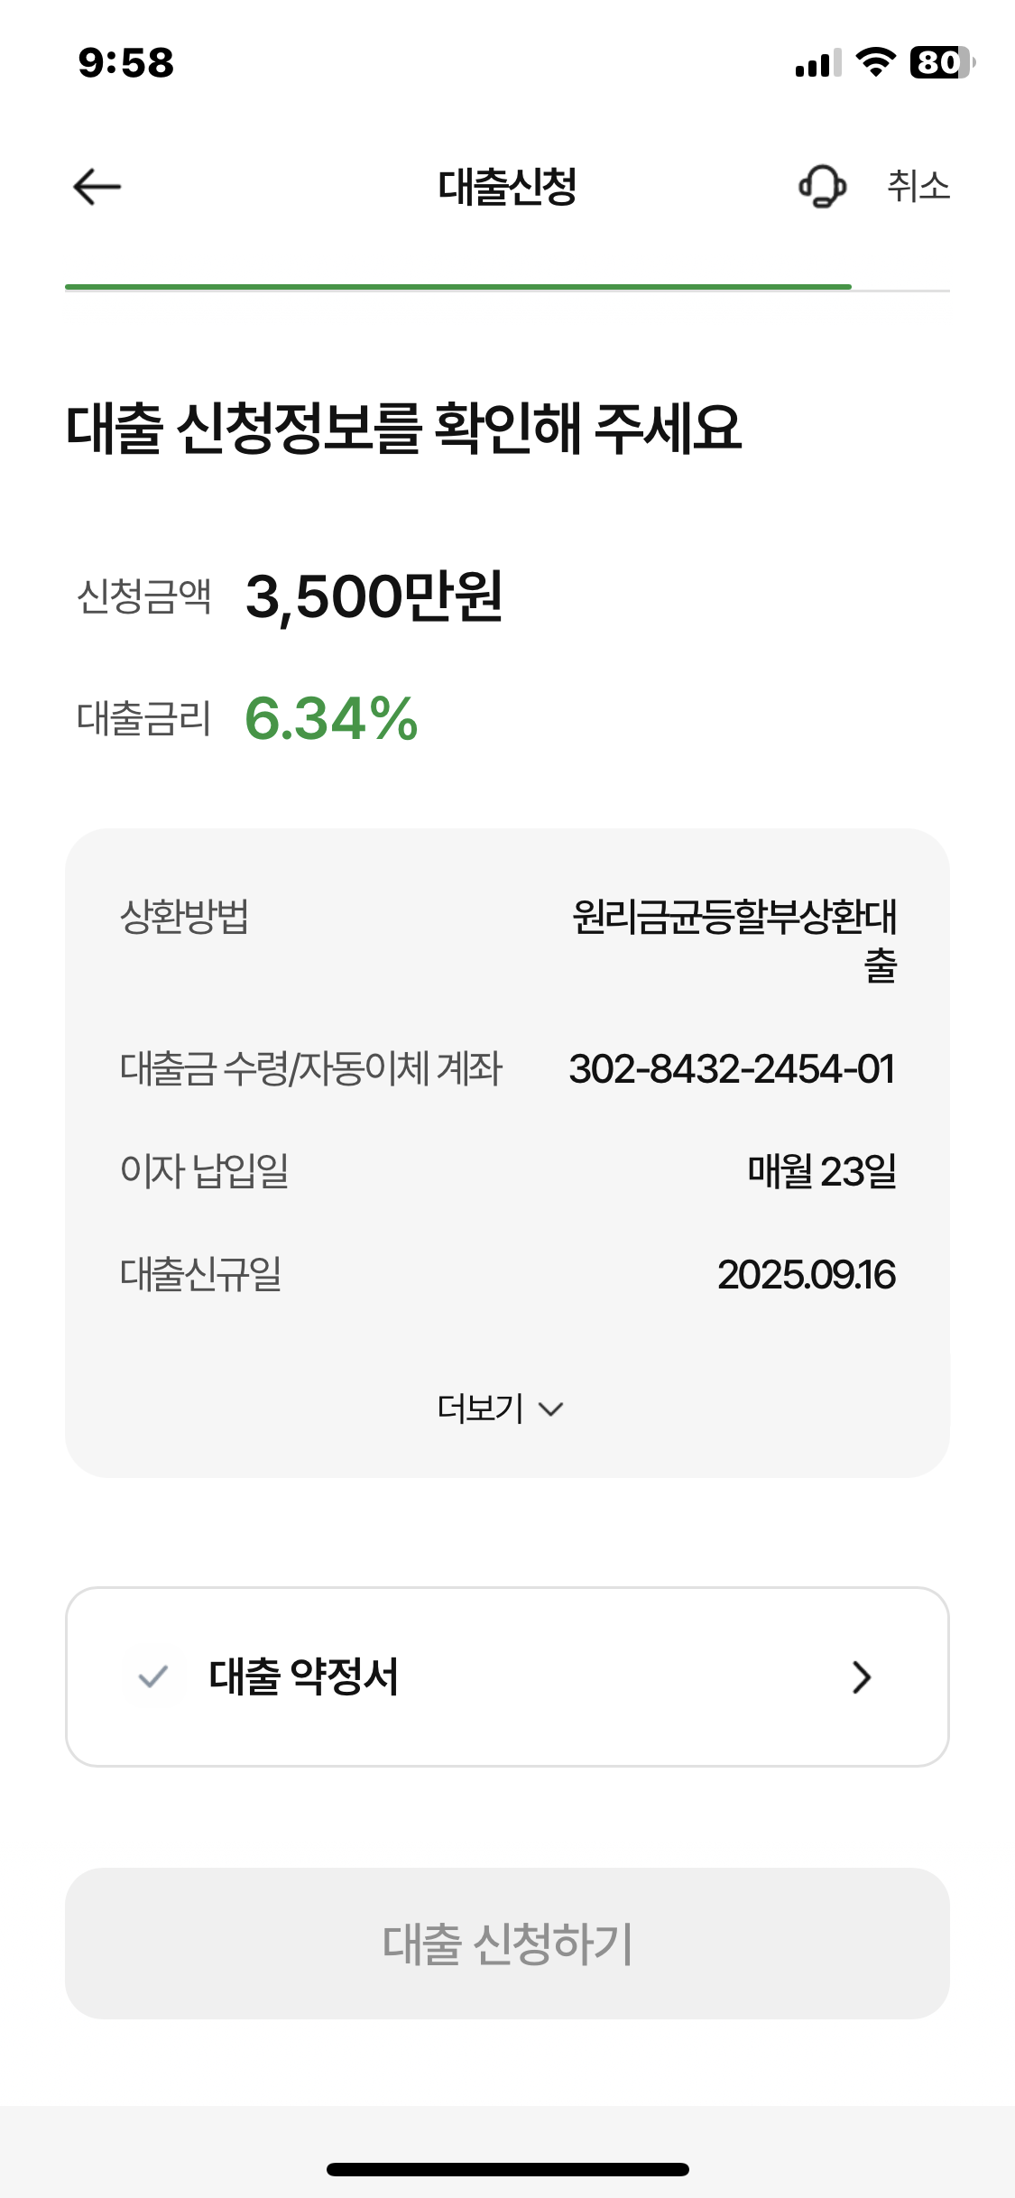Tap the green progress bar
Image resolution: width=1015 pixels, height=2198 pixels.
click(x=458, y=287)
